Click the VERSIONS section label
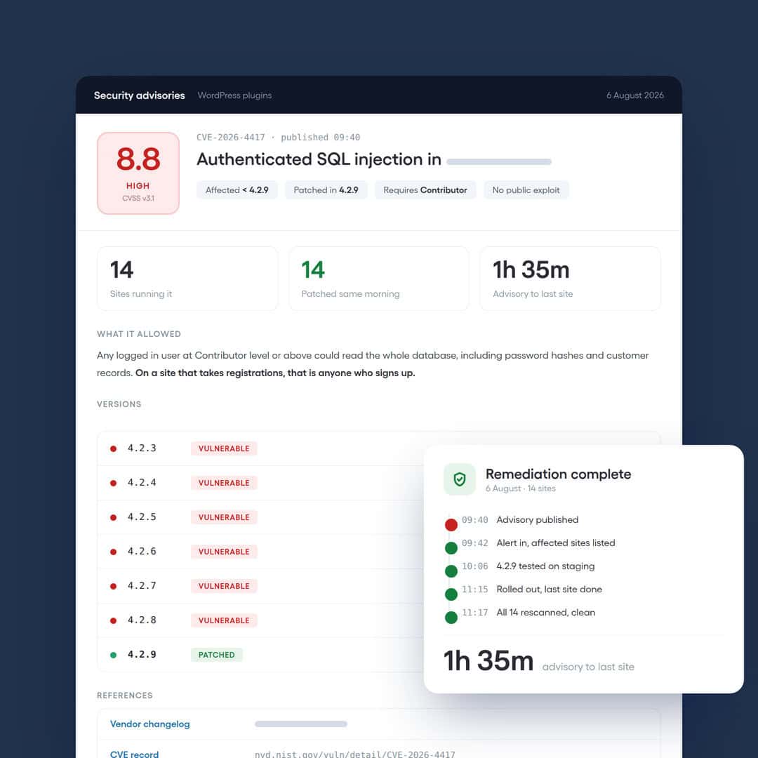 click(x=119, y=404)
